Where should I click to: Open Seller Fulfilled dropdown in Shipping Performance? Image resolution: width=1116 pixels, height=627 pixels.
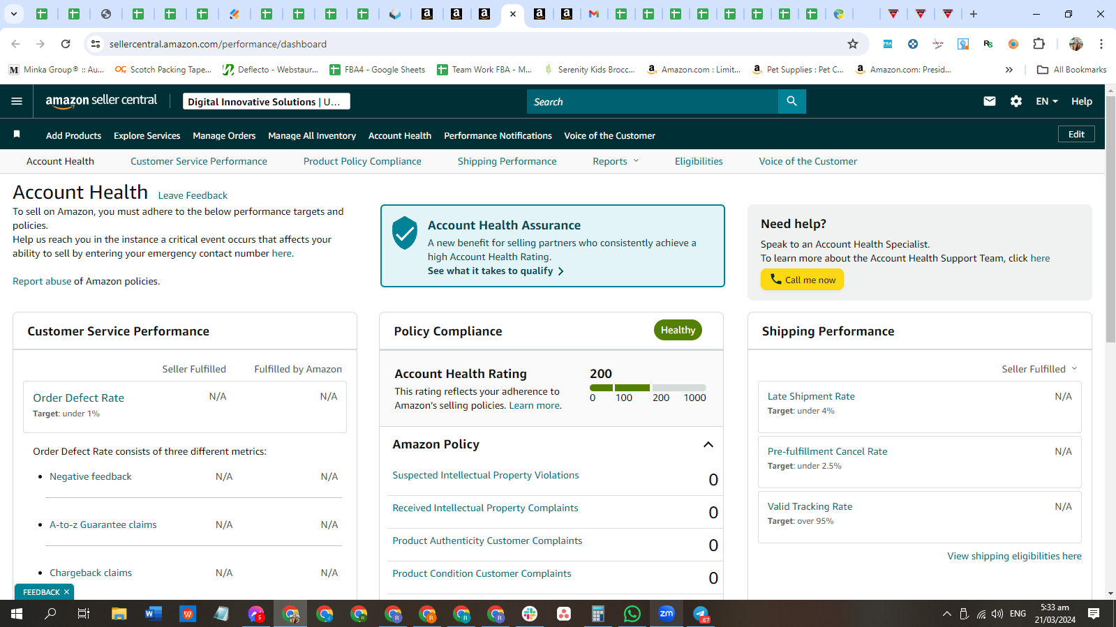(x=1039, y=369)
